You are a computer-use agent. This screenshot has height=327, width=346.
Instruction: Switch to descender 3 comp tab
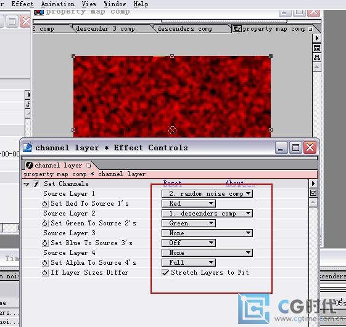click(x=110, y=29)
